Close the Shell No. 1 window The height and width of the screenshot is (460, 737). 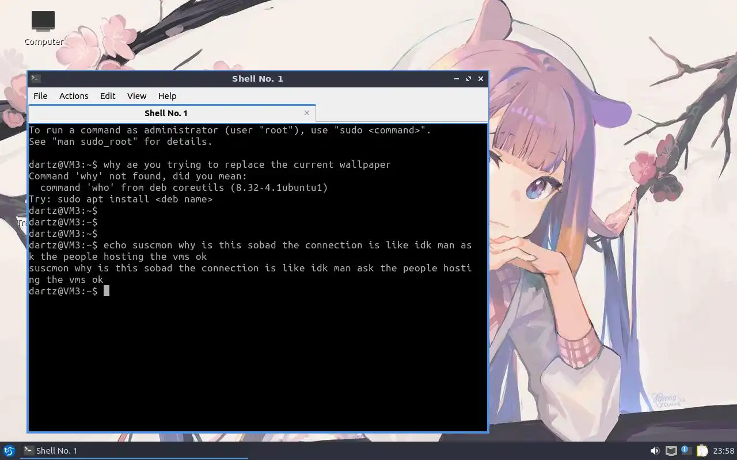tap(481, 79)
